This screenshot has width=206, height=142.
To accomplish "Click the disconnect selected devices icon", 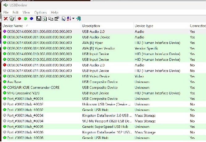I will click(12, 19).
